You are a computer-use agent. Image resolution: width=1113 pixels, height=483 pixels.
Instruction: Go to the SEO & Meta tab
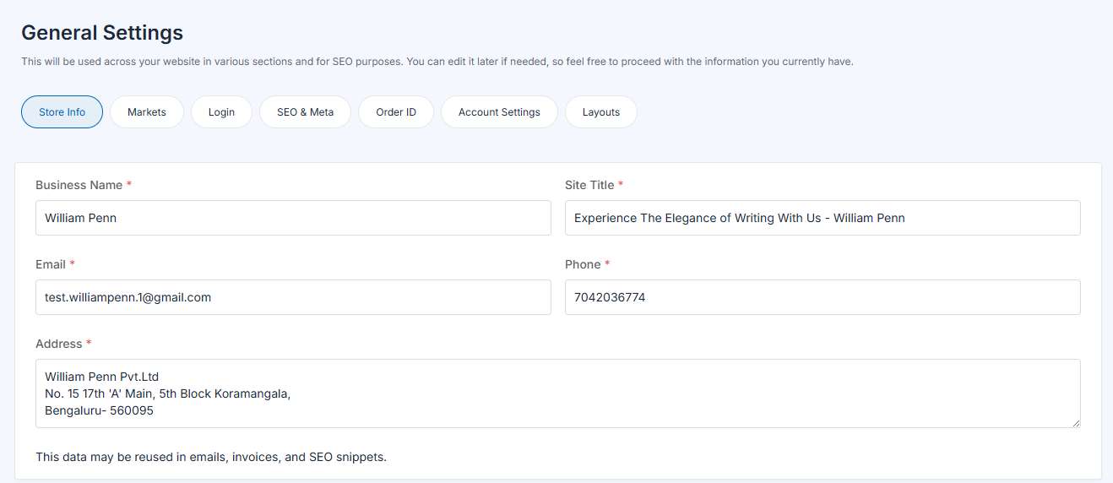click(x=305, y=112)
